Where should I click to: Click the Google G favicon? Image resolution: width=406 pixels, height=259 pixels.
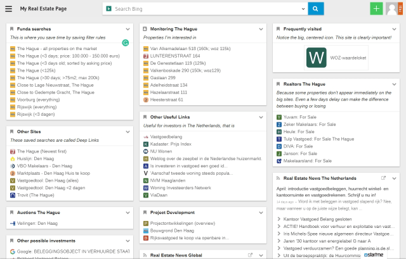[13, 251]
